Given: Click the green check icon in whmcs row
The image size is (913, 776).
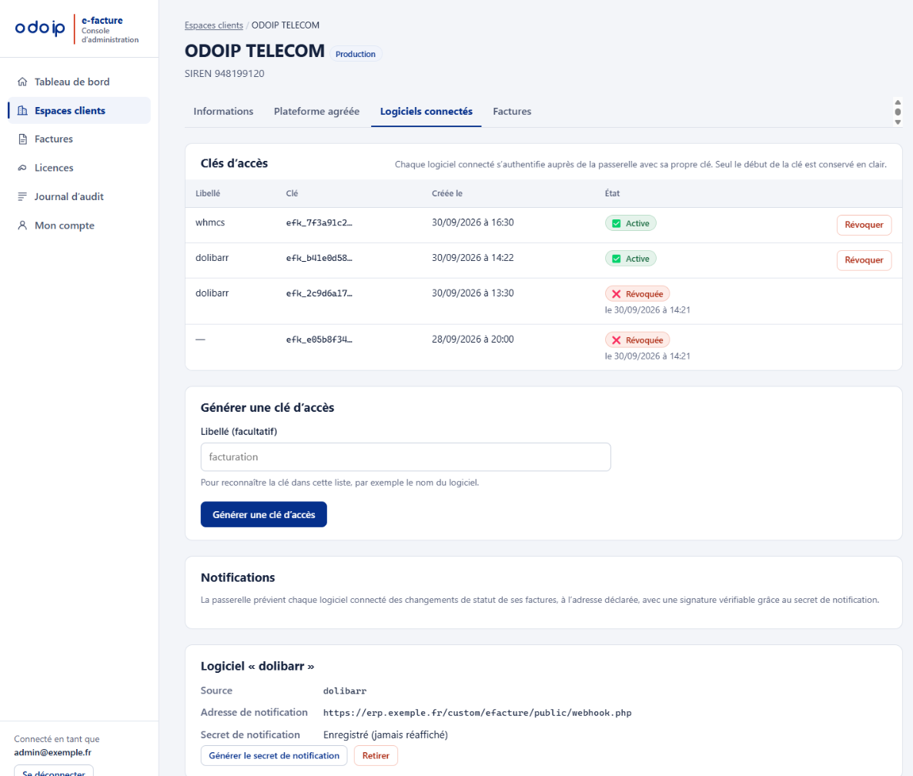Looking at the screenshot, I should 616,223.
